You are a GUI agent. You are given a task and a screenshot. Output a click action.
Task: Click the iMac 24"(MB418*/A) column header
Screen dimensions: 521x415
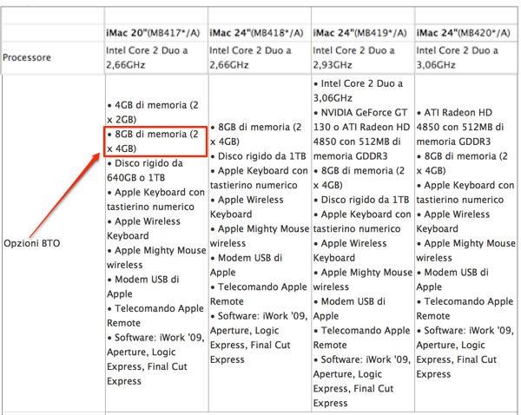click(256, 33)
